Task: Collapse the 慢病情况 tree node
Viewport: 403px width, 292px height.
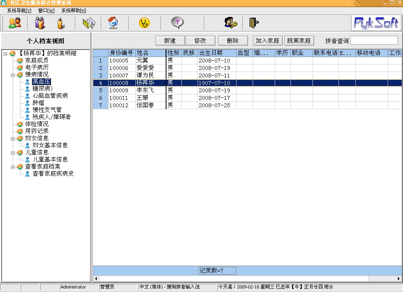Action: 13,75
